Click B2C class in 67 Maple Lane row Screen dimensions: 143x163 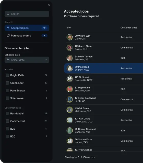click(123, 89)
